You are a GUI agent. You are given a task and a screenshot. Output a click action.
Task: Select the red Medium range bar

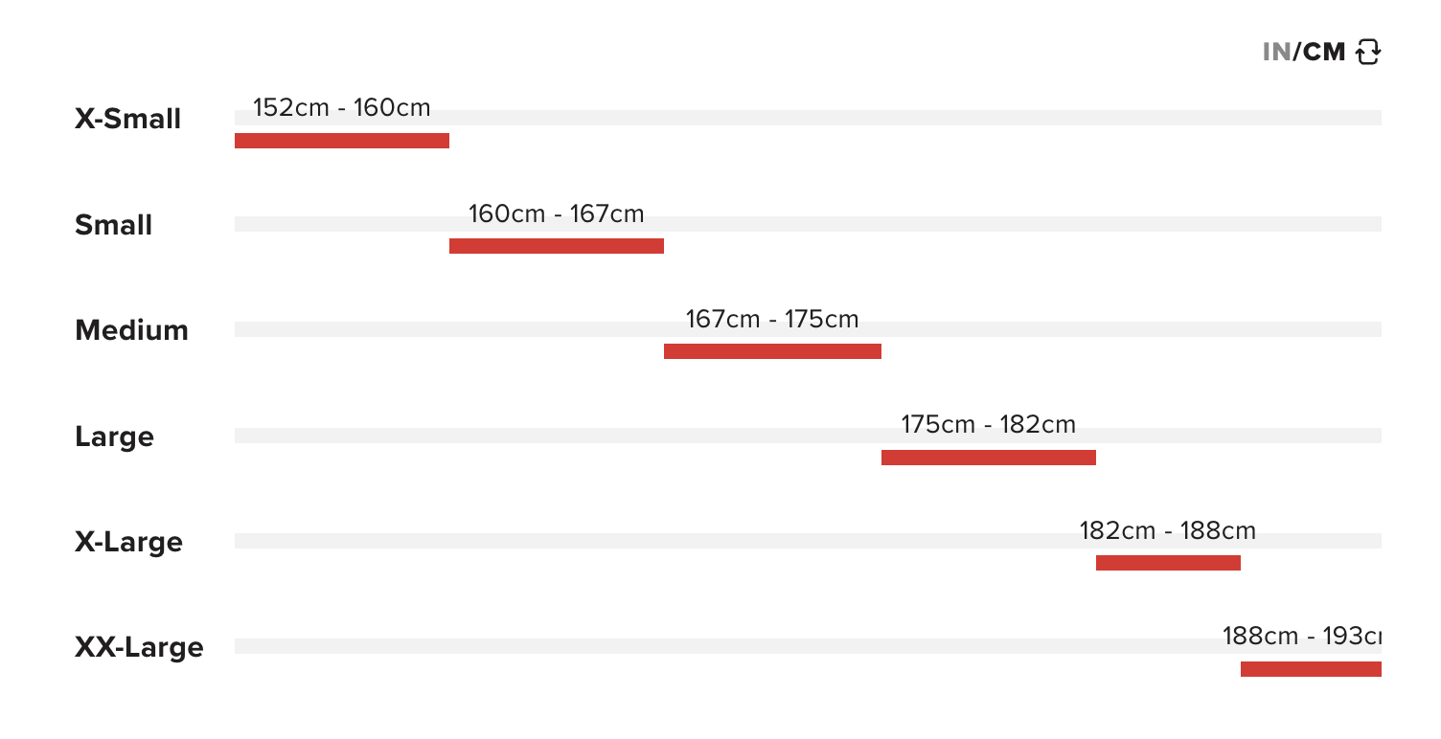pyautogui.click(x=772, y=351)
